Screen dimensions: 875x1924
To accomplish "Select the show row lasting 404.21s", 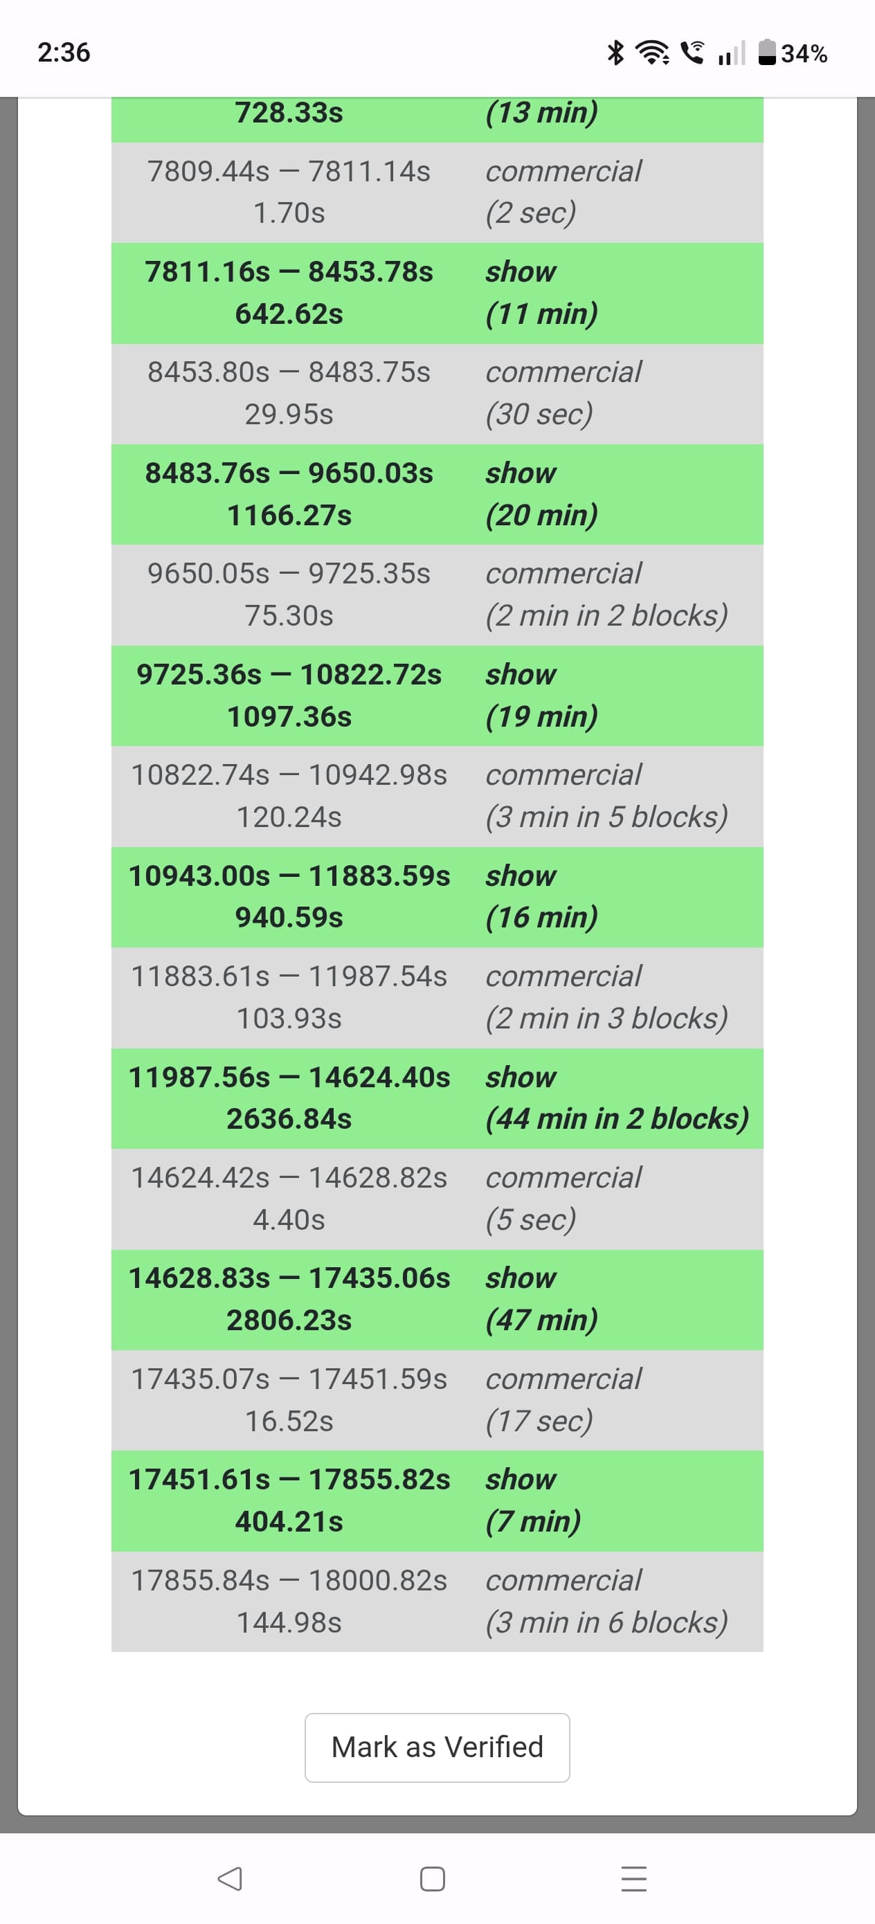I will click(437, 1501).
